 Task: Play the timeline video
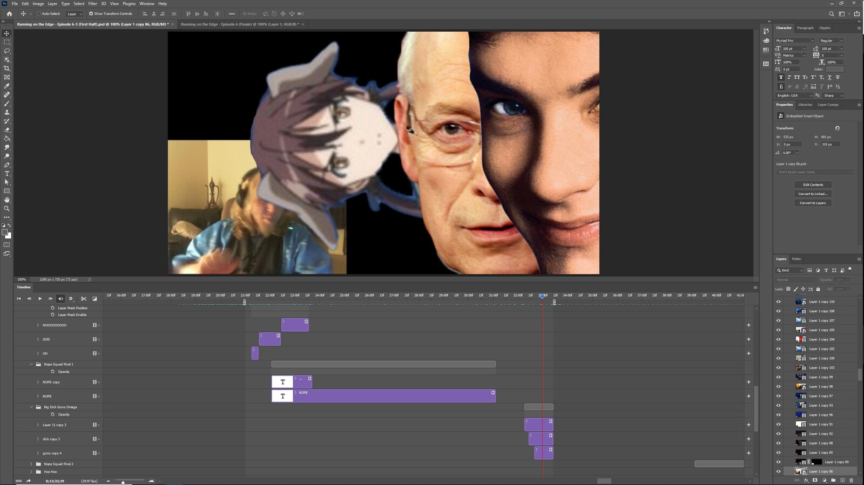[40, 298]
